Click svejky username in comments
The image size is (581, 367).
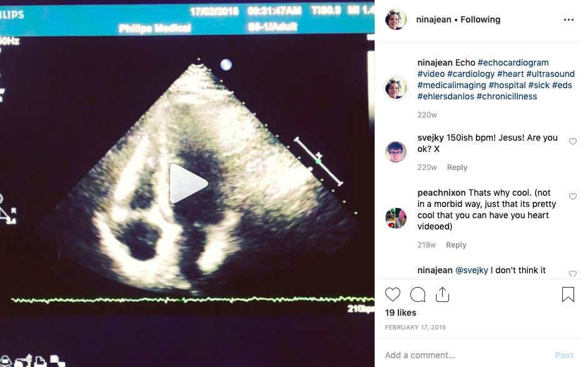tap(430, 138)
